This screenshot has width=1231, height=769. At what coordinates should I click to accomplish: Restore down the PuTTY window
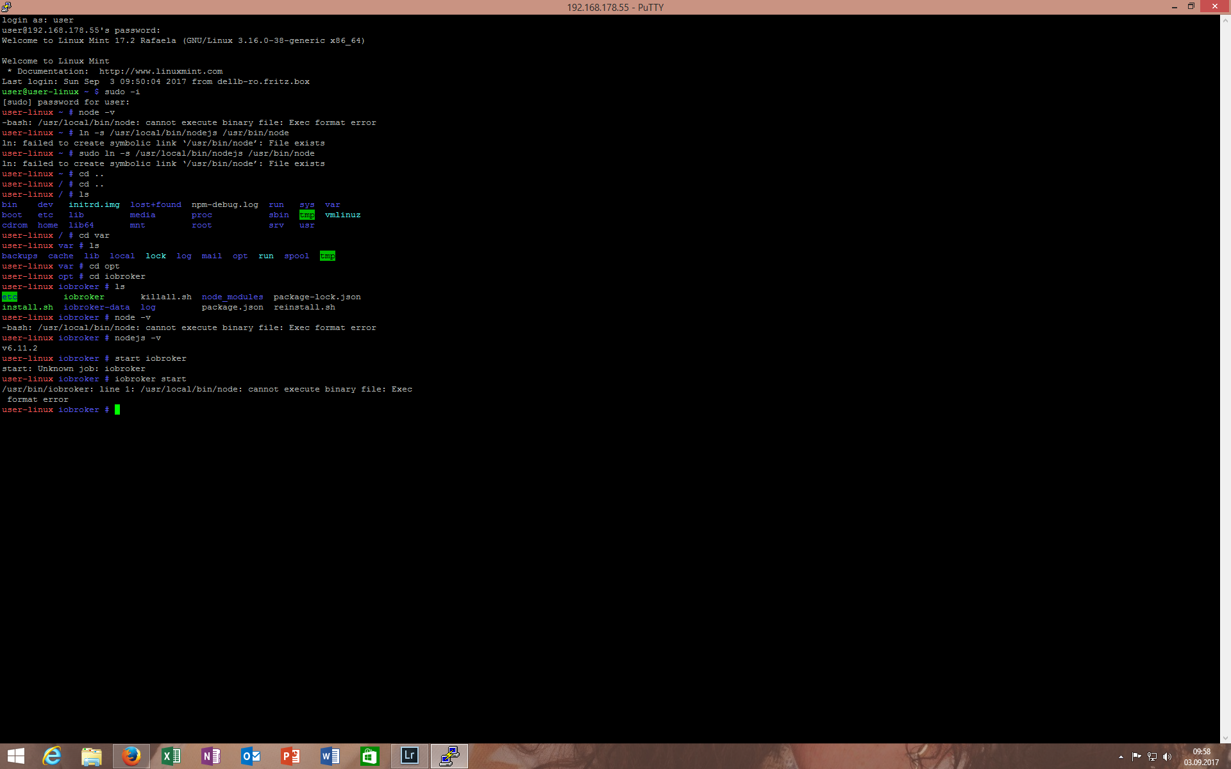coord(1191,6)
